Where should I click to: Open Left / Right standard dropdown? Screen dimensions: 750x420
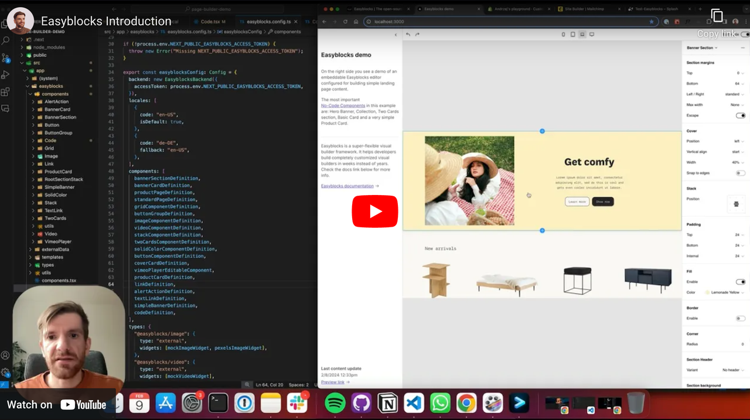click(x=734, y=94)
